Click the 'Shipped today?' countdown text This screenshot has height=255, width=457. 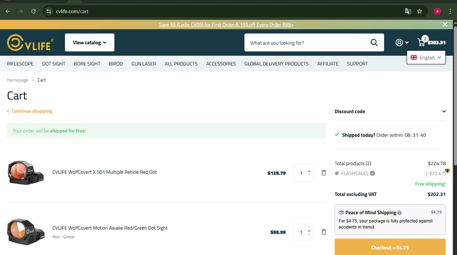[x=384, y=135]
